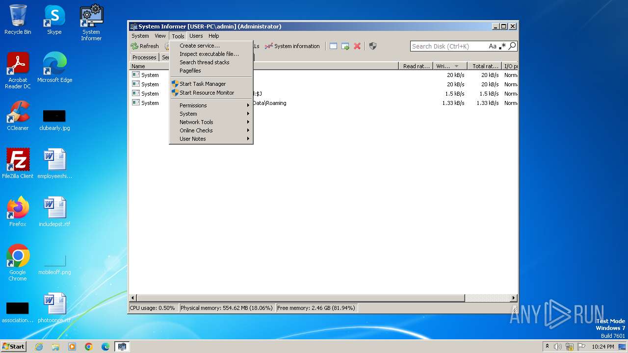Switch to the Processes tab
628x353 pixels.
click(x=144, y=57)
